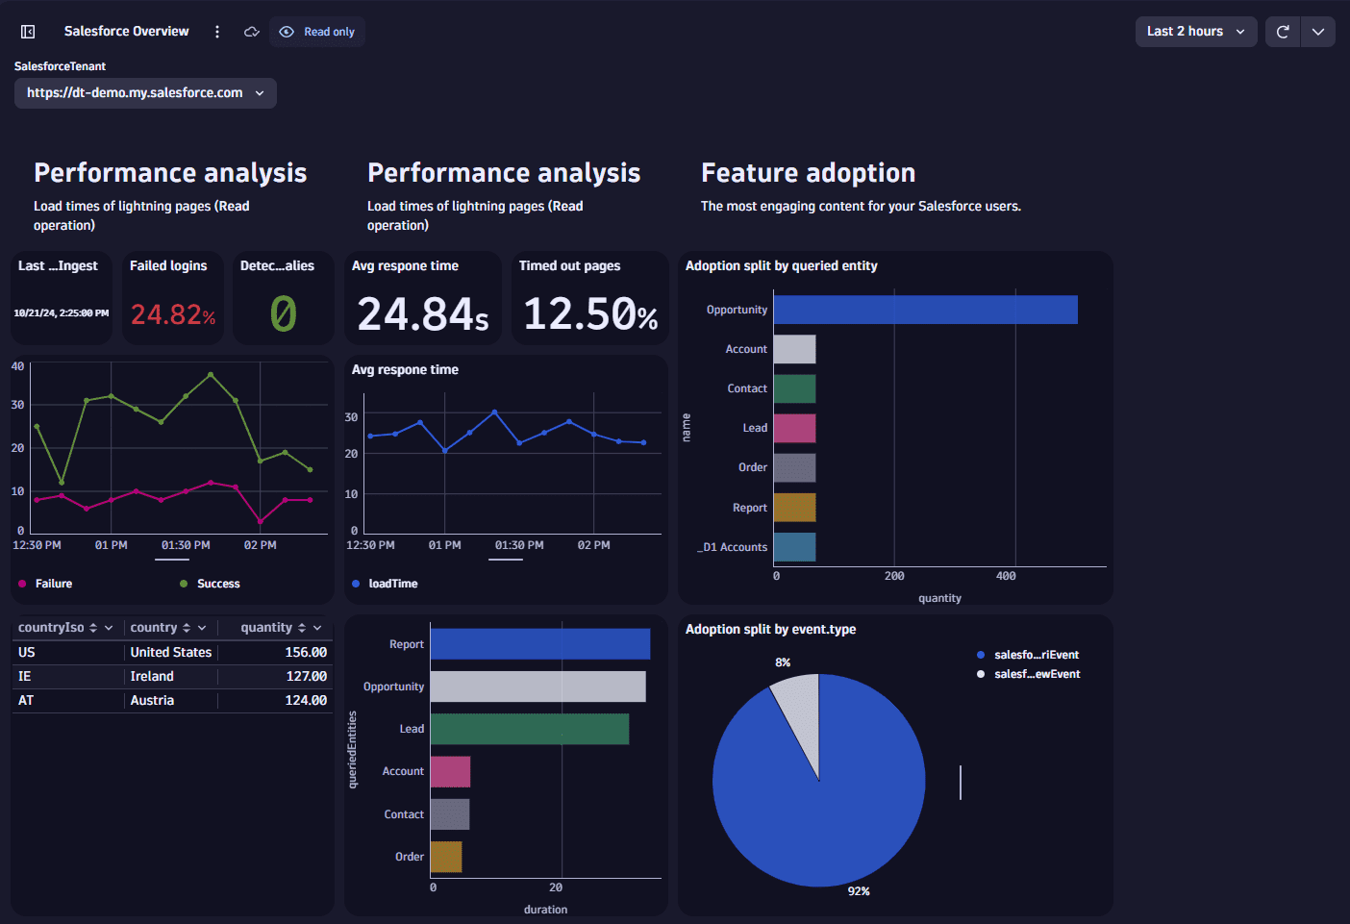Click the Last Ingest timestamp 10/21/24
Viewport: 1350px width, 924px height.
(62, 313)
